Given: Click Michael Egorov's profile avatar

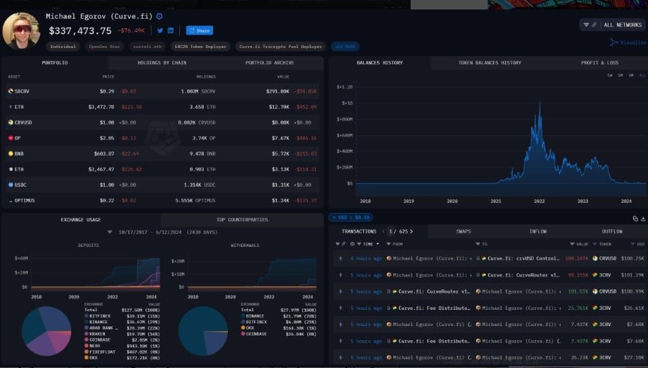Looking at the screenshot, I should point(21,31).
